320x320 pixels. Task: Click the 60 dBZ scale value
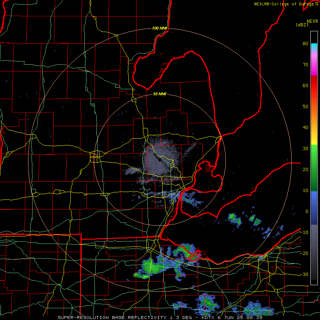305,85
